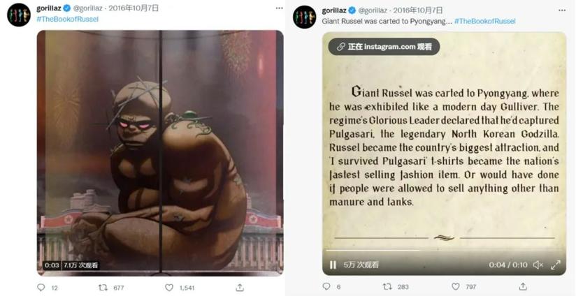Open more options menu on left tweet
Viewport: 576px width, 296px height.
click(280, 8)
